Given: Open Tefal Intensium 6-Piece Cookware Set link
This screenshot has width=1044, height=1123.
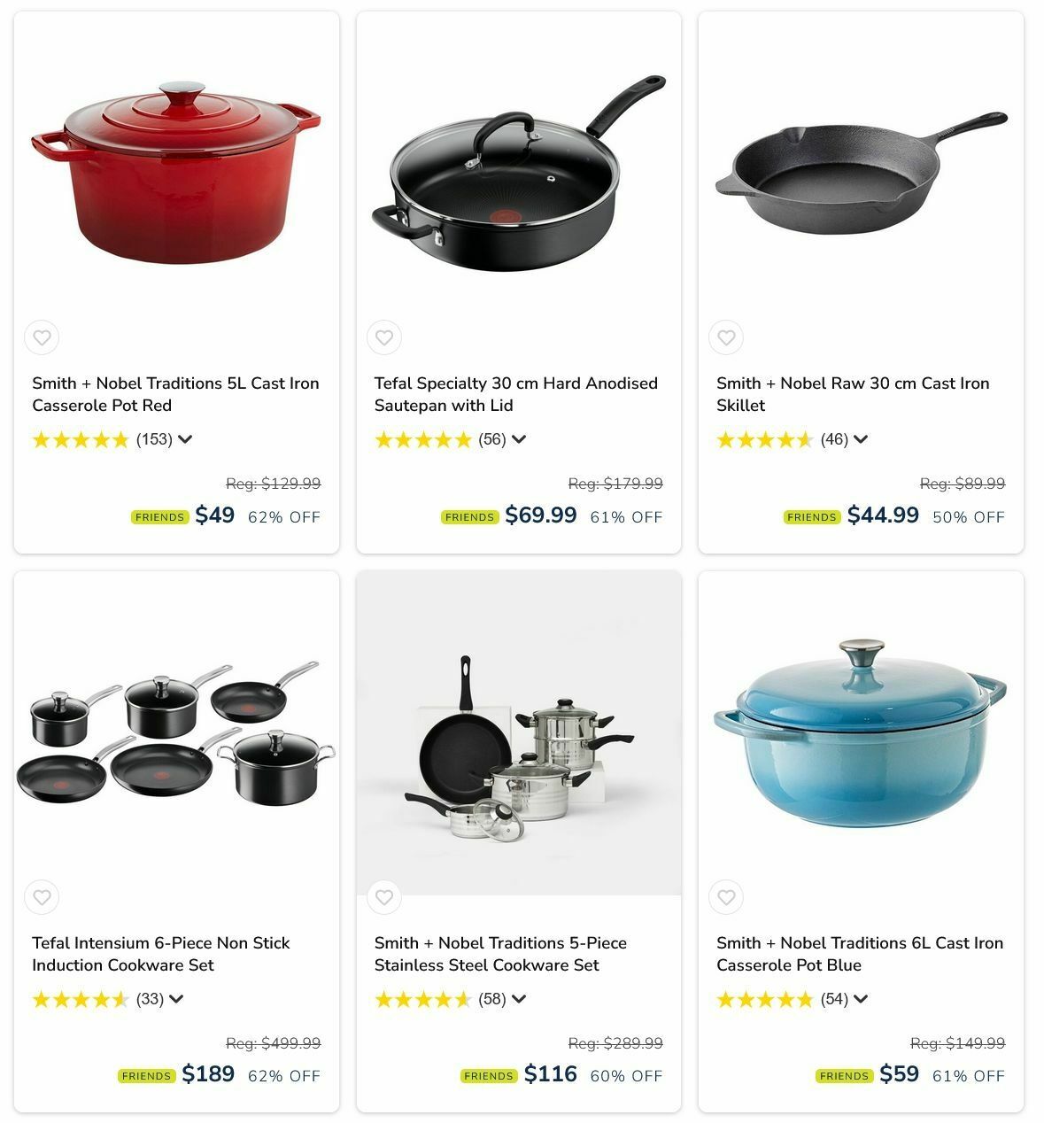Looking at the screenshot, I should [161, 954].
